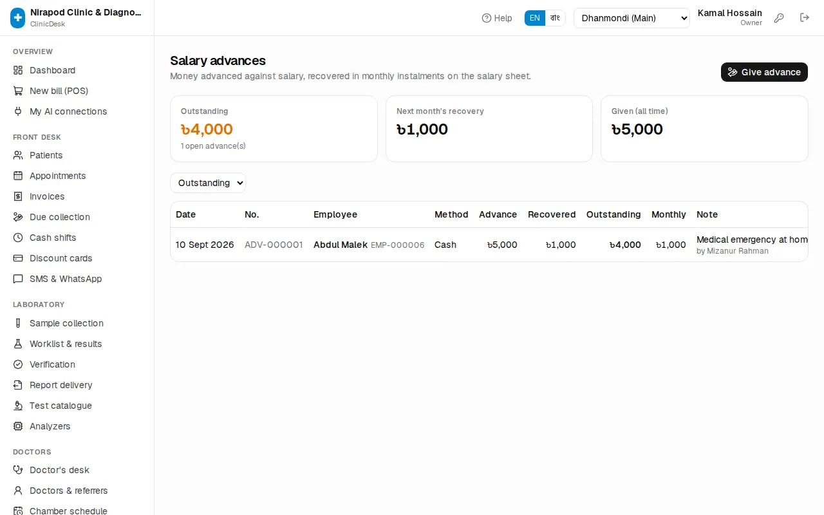This screenshot has width=824, height=515.
Task: Click the Appointments calendar icon
Action: click(x=18, y=176)
